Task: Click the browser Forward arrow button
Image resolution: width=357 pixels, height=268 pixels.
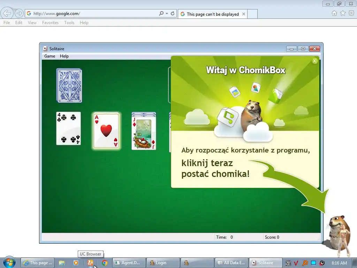Action: (19, 14)
